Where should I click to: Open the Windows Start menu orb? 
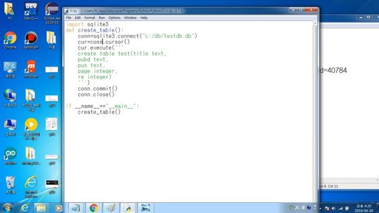pyautogui.click(x=7, y=208)
